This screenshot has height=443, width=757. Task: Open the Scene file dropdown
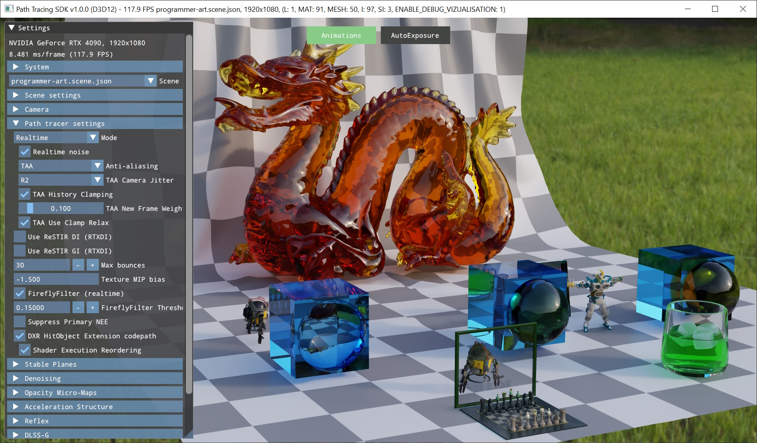(x=150, y=81)
